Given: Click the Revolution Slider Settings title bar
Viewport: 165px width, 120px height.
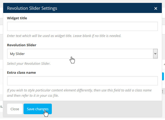Looking at the screenshot, I should tap(79, 8).
